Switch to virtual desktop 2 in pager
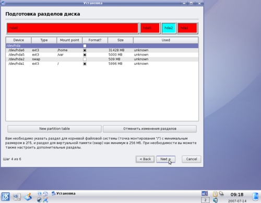This screenshot has width=261, height=203. (205, 200)
